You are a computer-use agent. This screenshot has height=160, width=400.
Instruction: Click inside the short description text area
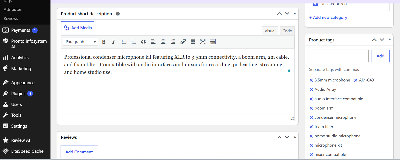click(178, 81)
